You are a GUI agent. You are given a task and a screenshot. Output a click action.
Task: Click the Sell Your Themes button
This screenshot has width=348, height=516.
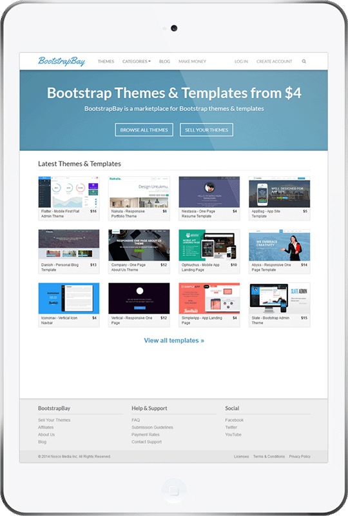coord(207,130)
